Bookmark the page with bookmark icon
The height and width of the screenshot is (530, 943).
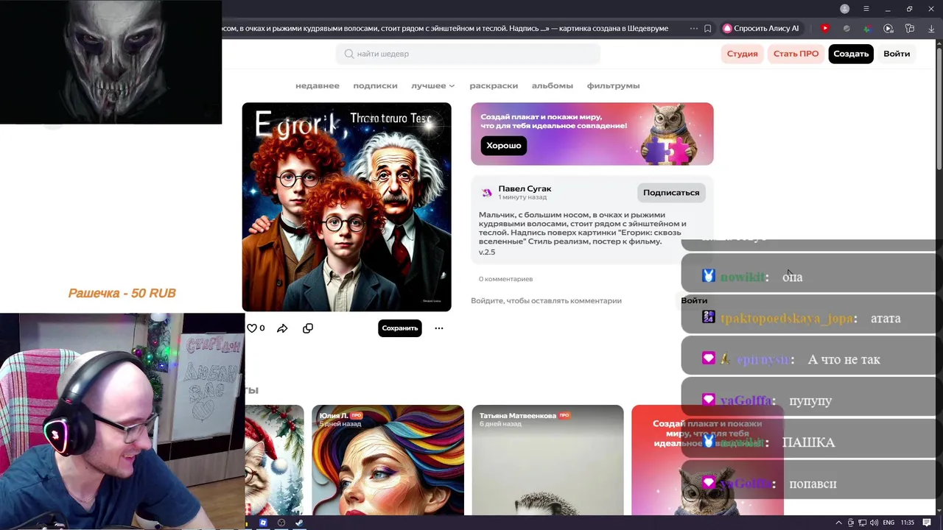[707, 29]
